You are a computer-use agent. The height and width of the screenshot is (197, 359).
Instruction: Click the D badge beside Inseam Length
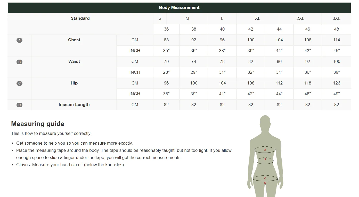coord(19,105)
